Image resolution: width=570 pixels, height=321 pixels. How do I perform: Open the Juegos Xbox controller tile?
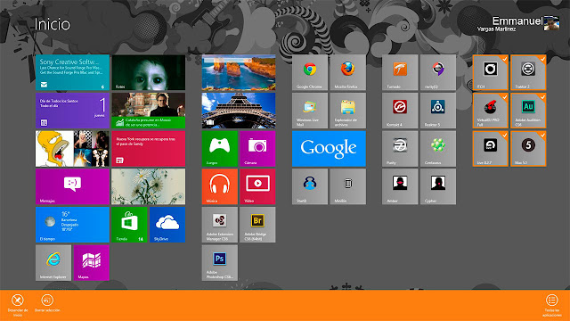[220, 149]
